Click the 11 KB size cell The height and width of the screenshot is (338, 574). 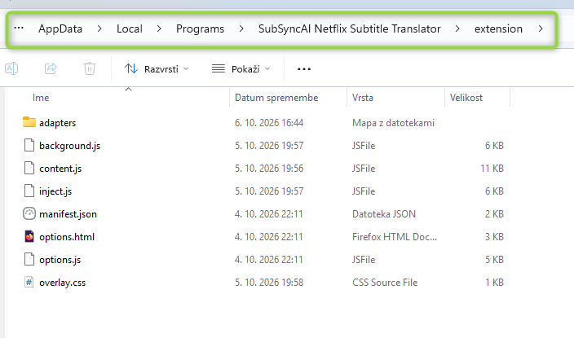click(492, 169)
